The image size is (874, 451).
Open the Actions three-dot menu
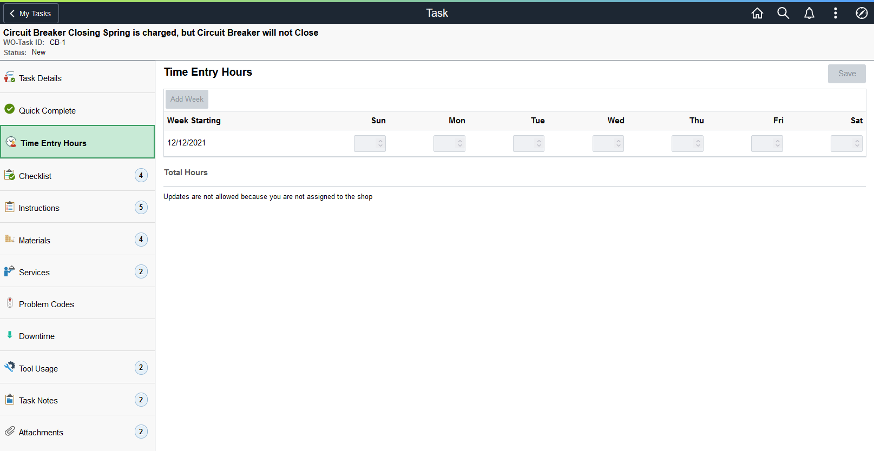tap(836, 13)
